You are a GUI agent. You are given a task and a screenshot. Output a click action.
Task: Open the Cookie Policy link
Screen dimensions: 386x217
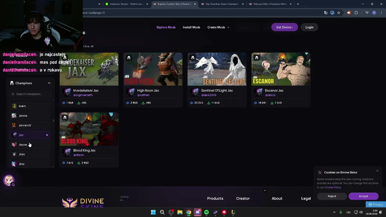pos(333,187)
